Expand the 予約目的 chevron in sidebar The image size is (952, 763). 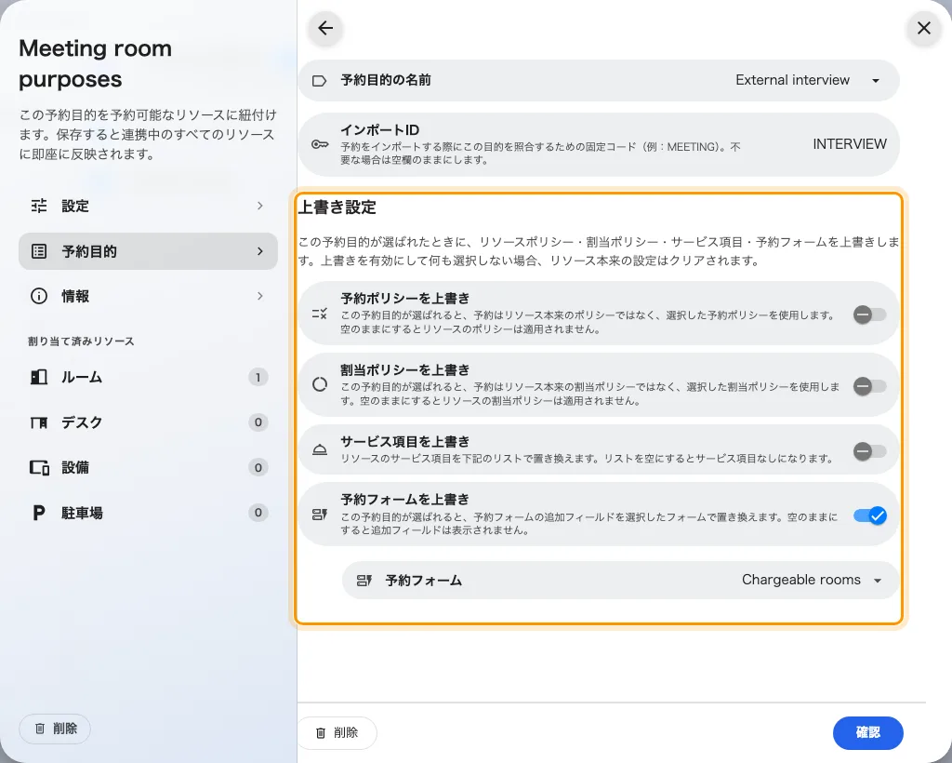[260, 251]
